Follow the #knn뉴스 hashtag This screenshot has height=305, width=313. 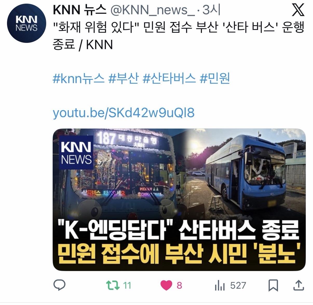pos(79,78)
